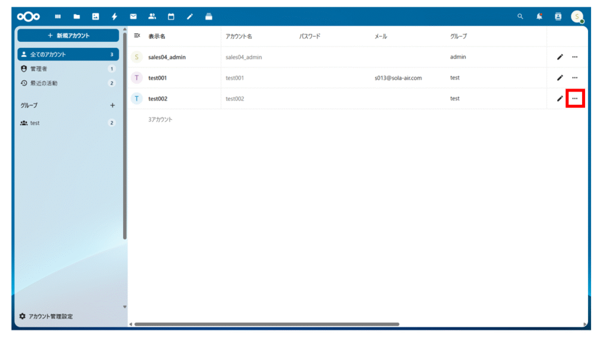Click the notifications bell icon
The image size is (612, 338).
point(539,17)
